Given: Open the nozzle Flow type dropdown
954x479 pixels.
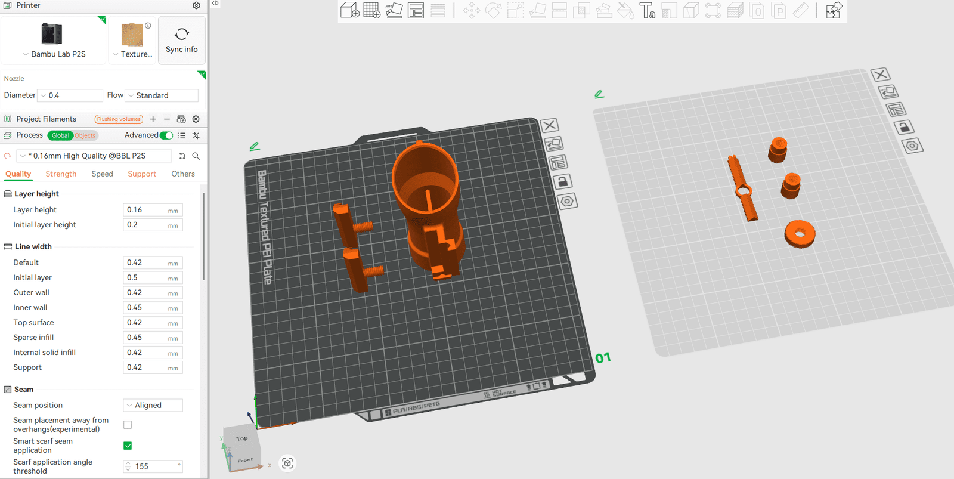Looking at the screenshot, I should pos(162,95).
